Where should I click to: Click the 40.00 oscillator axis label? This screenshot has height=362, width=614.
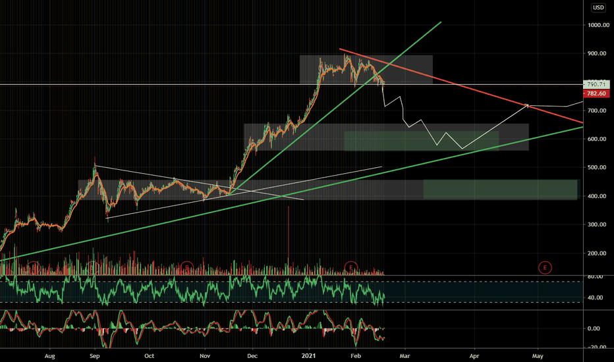(595, 297)
